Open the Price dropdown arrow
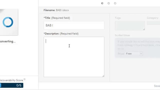Viewport: 160px width, 90px height. tap(141, 54)
